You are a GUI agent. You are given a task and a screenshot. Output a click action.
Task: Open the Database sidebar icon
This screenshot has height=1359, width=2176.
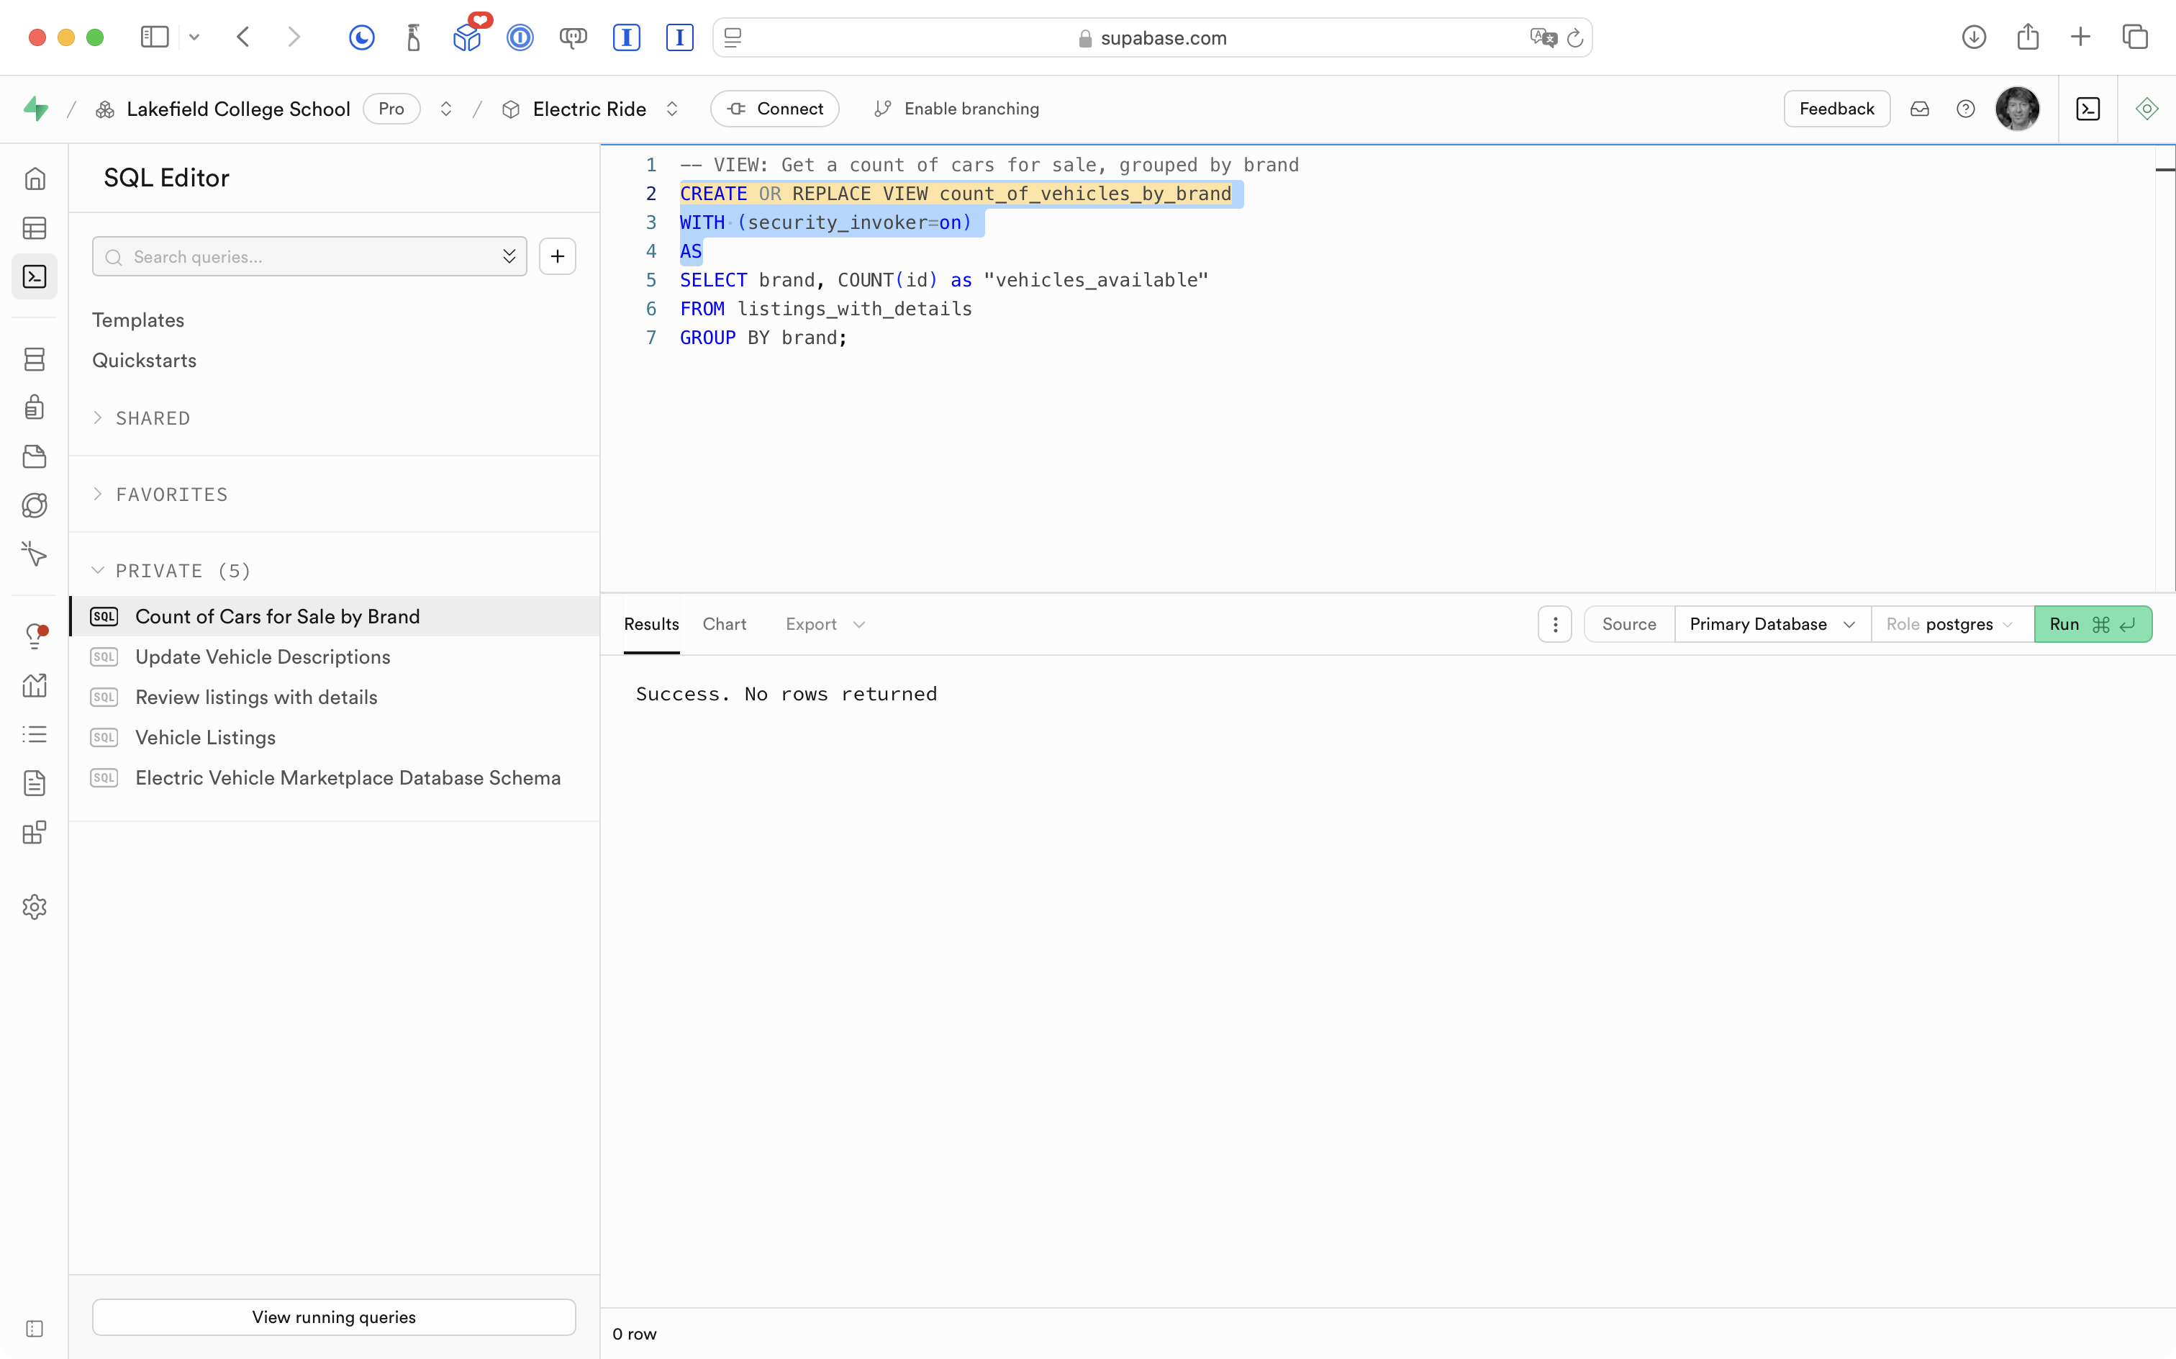pyautogui.click(x=34, y=359)
